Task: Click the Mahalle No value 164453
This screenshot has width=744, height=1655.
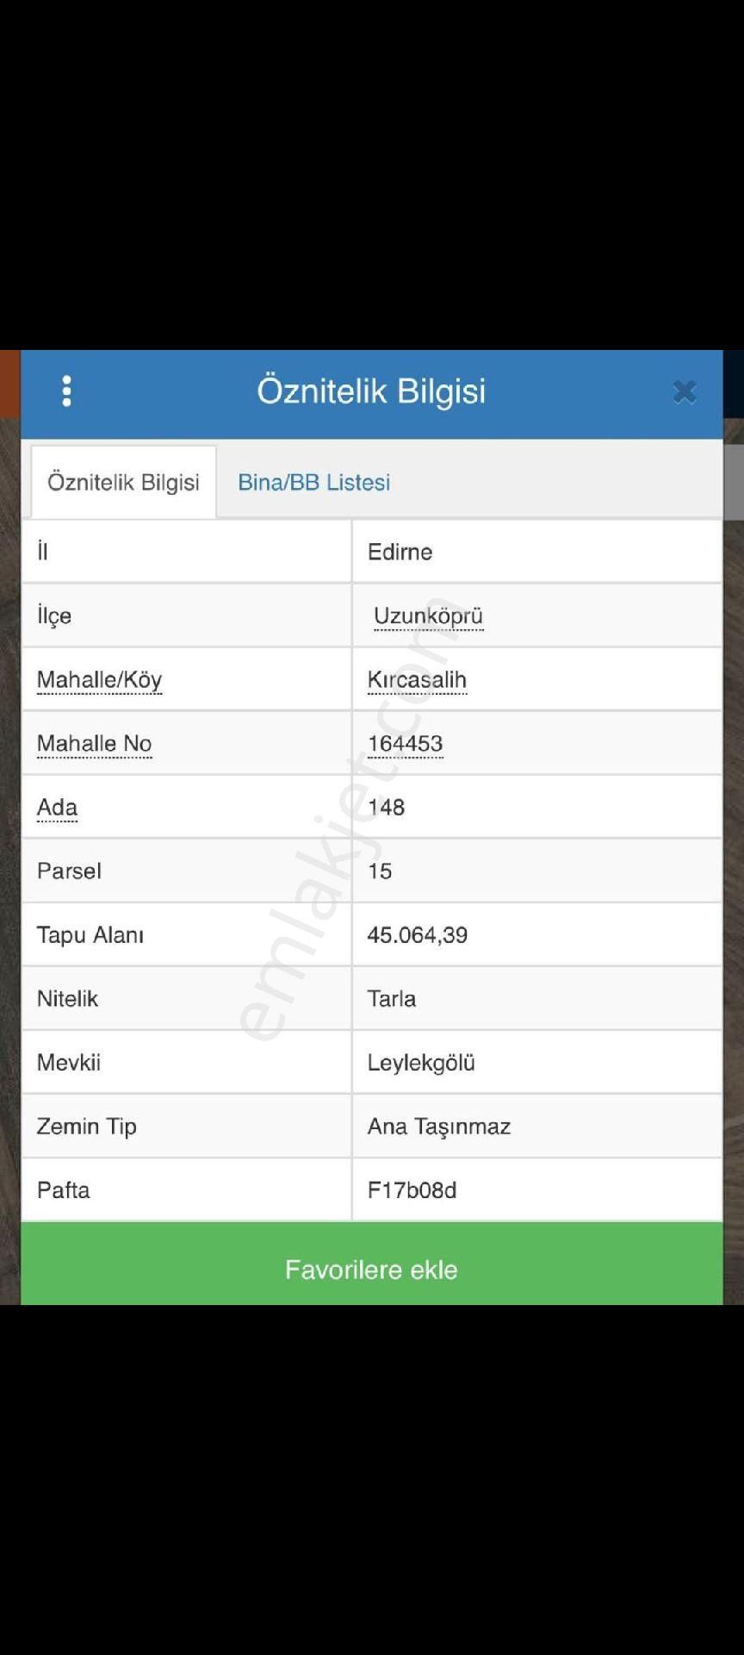Action: pos(405,744)
